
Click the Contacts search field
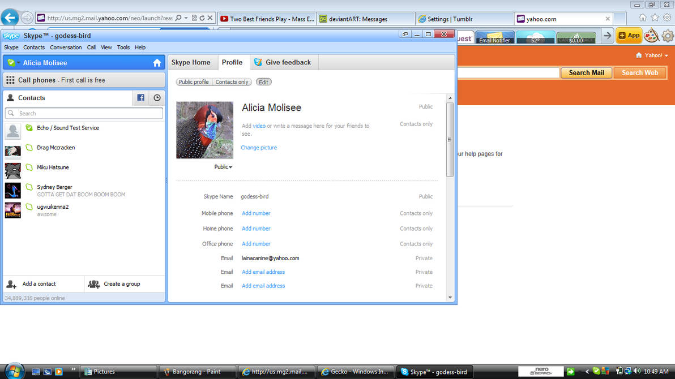[x=84, y=113]
